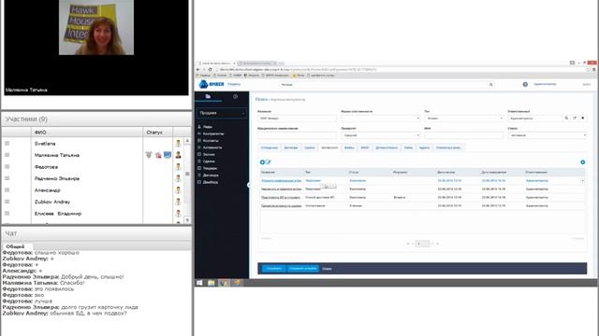Viewport: 599px width, 336px height.
Task: Switch to the Договора tab in the card
Action: tap(291, 147)
